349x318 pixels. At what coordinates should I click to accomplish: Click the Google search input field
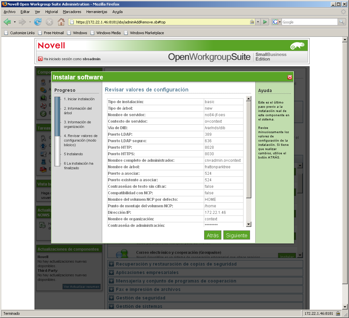click(x=310, y=22)
